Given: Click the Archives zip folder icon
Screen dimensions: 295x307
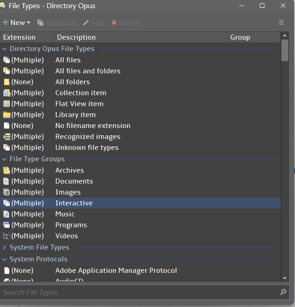Looking at the screenshot, I should (x=6, y=170).
